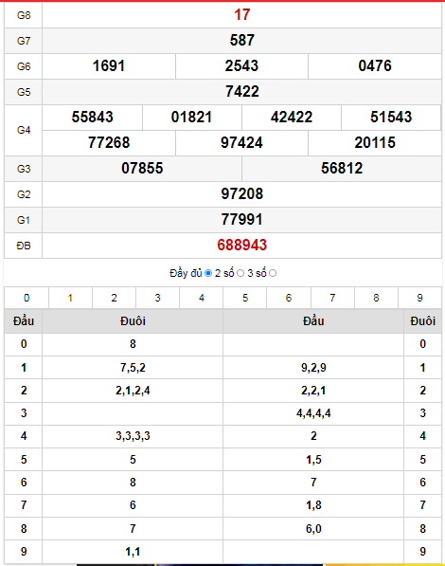Open digit filter tab 6

(289, 298)
